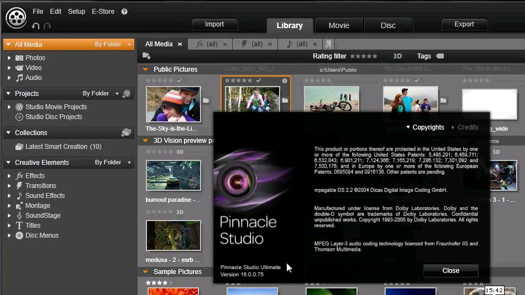Click the folder icon beside The-Sky-is-the-Li thumbnail
Screen dimensions: 525x295
(206, 100)
